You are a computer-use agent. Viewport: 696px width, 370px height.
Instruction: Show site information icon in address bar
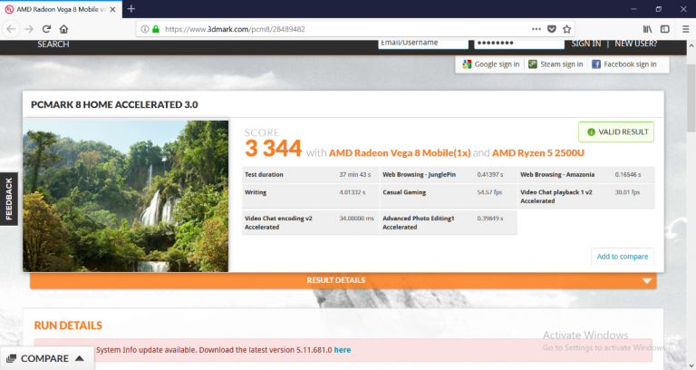click(144, 28)
